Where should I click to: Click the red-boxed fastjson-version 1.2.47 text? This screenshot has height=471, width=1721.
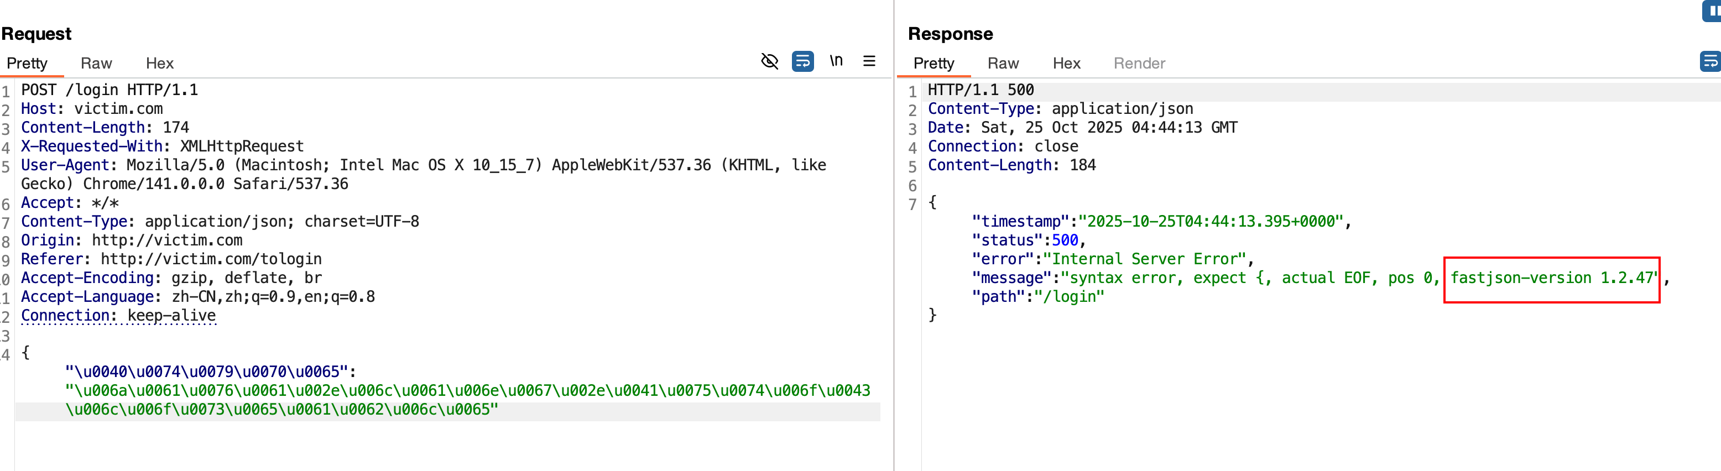tap(1551, 279)
